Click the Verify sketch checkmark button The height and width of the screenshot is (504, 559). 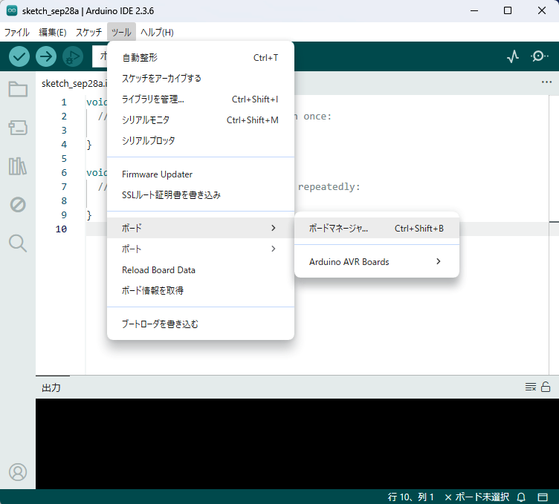pyautogui.click(x=19, y=56)
